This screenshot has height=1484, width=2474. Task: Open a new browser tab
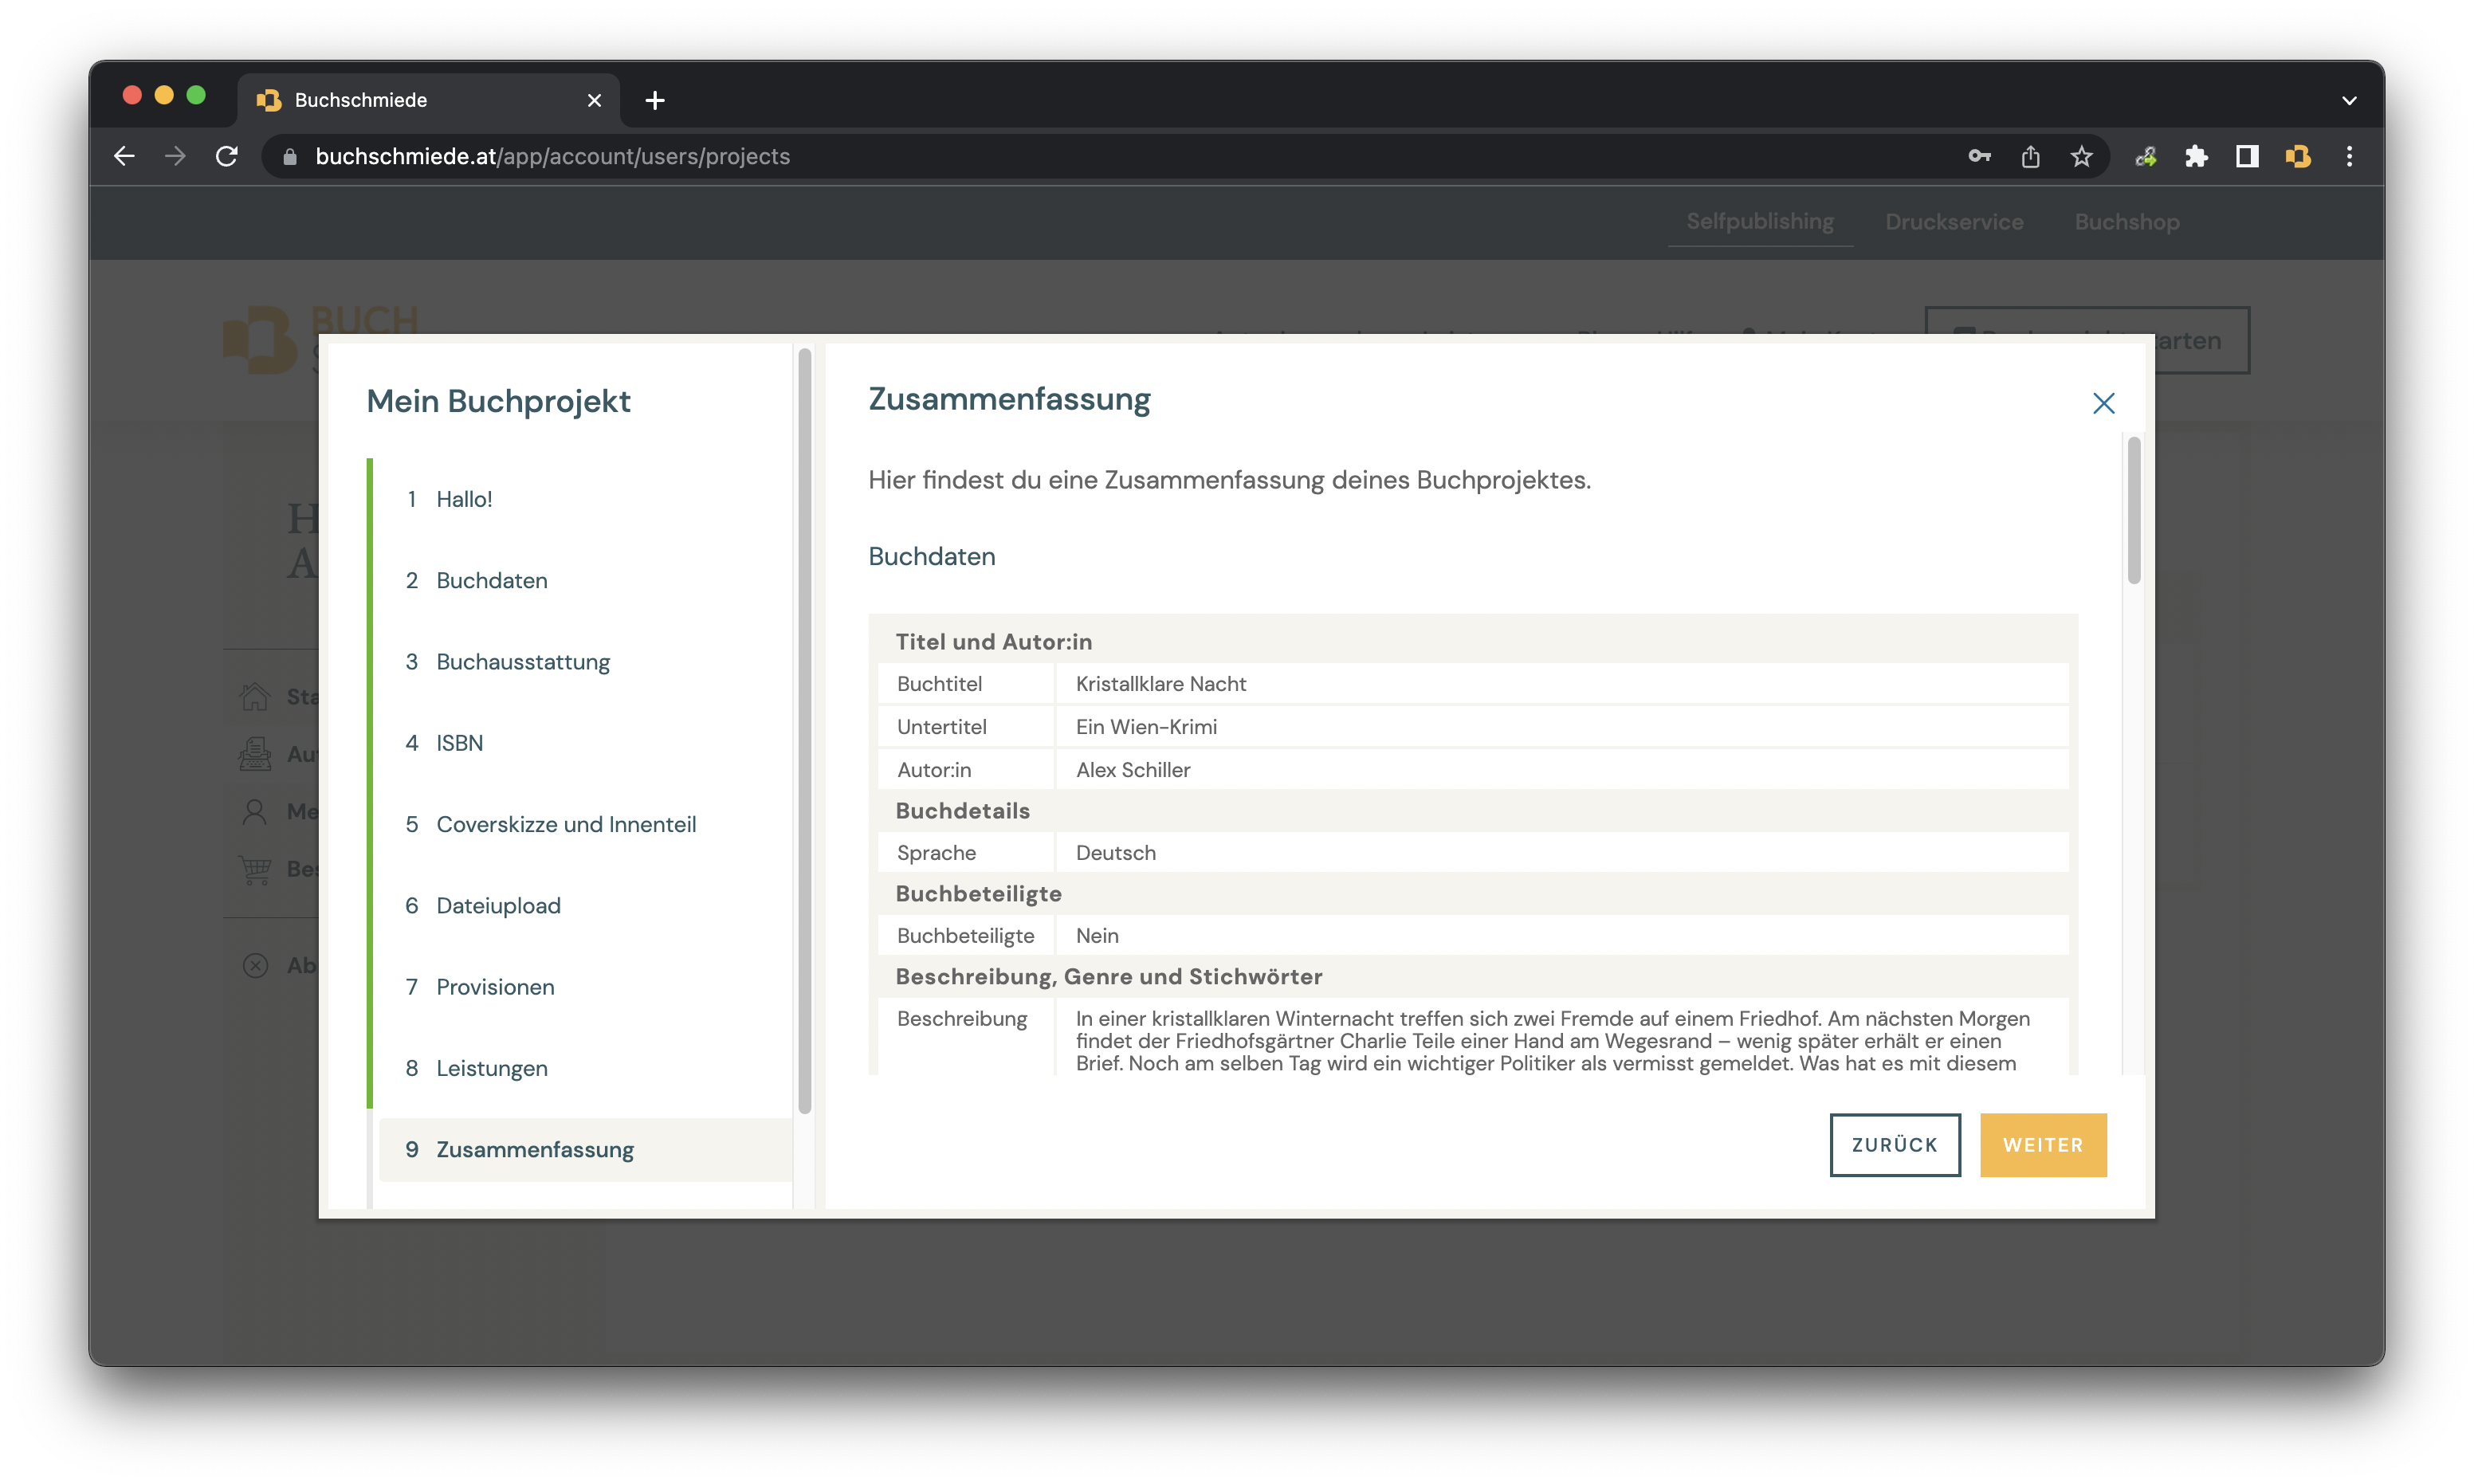pos(655,100)
